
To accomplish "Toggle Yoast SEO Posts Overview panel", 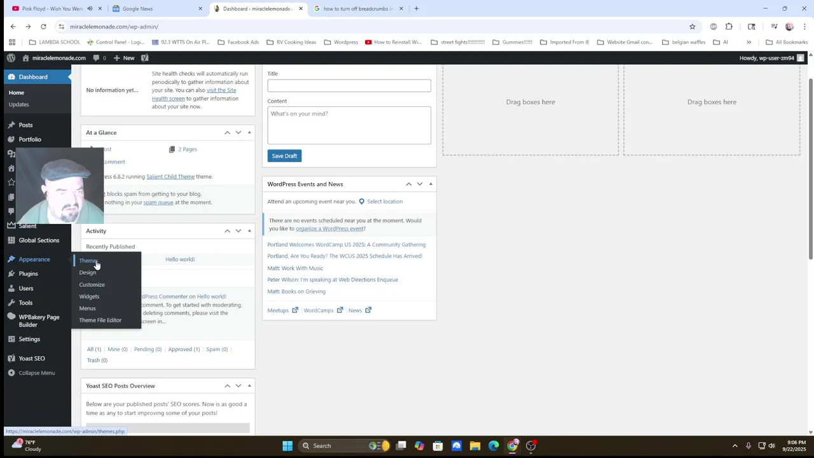I will (x=249, y=385).
